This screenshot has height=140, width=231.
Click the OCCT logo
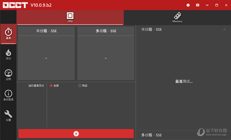[15, 5]
